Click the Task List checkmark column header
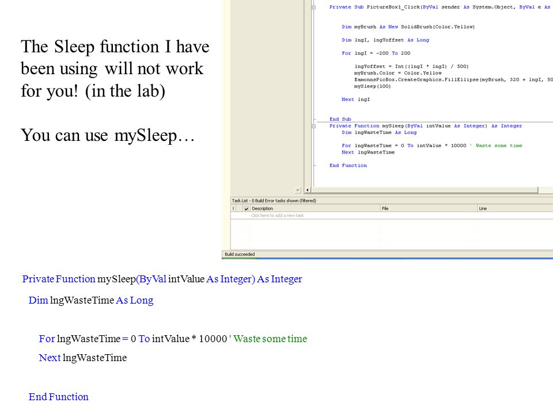553x414 pixels. [x=246, y=209]
